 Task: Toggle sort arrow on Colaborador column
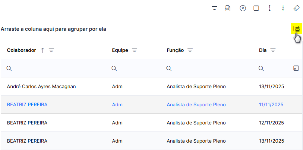43,50
